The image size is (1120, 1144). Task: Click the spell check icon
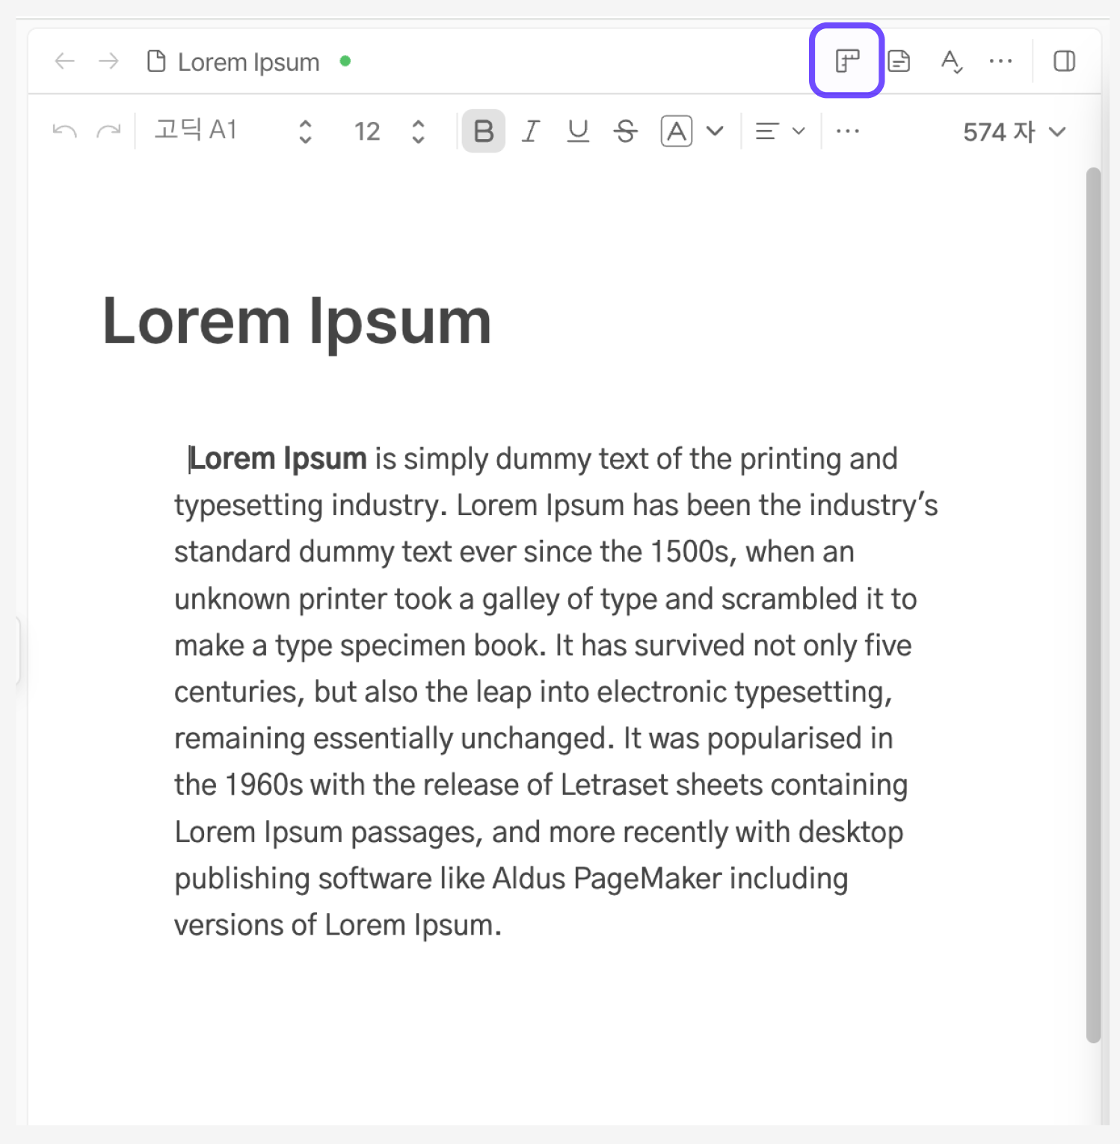950,61
